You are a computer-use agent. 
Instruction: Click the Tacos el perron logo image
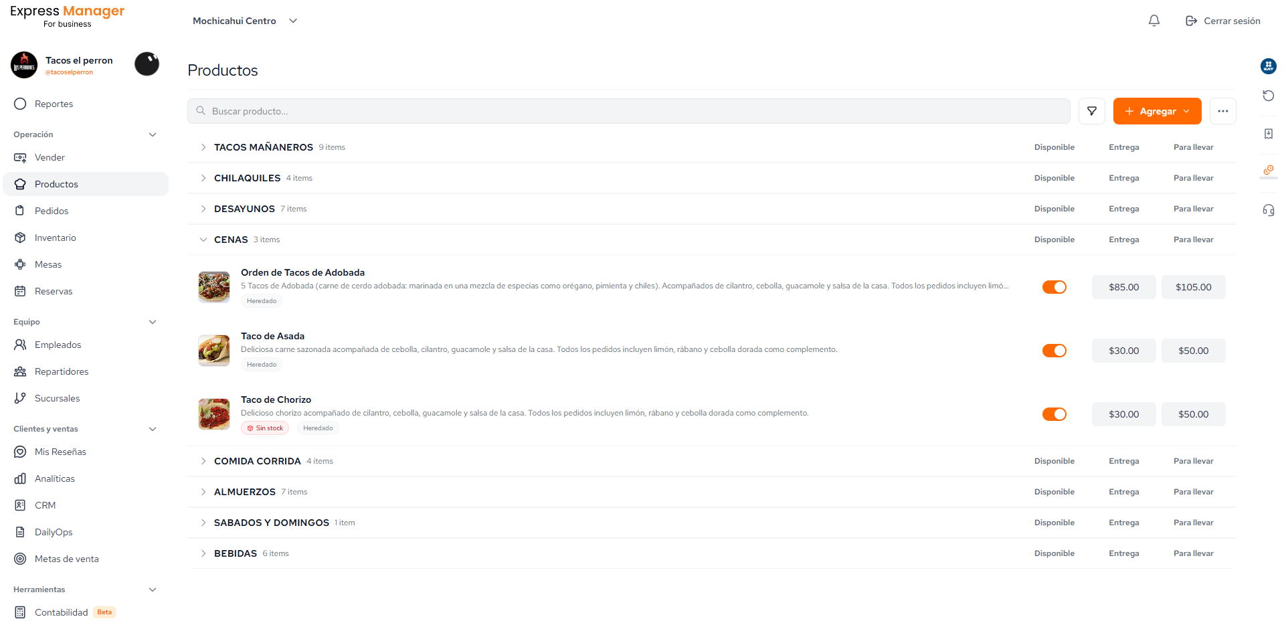click(24, 65)
